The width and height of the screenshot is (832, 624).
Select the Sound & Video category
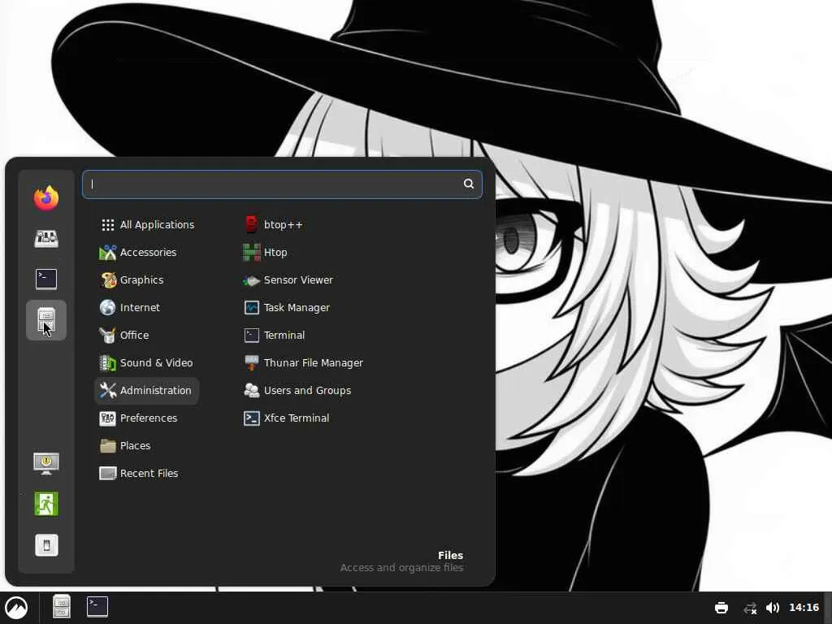point(147,362)
